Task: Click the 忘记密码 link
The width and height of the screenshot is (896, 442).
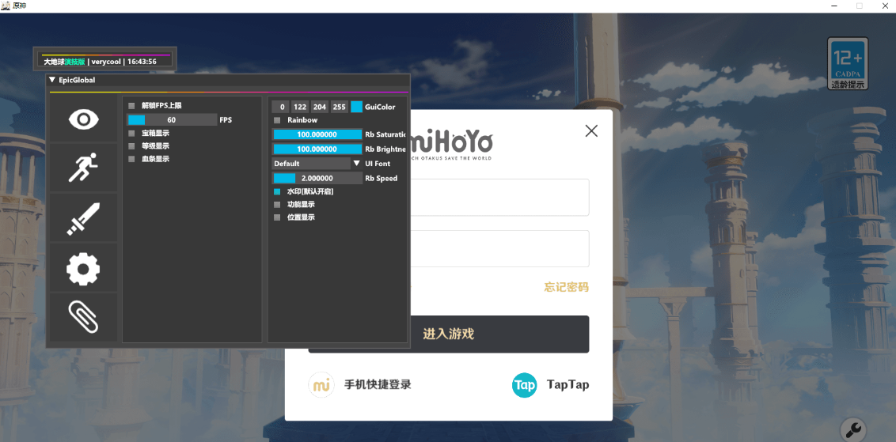Action: (566, 287)
